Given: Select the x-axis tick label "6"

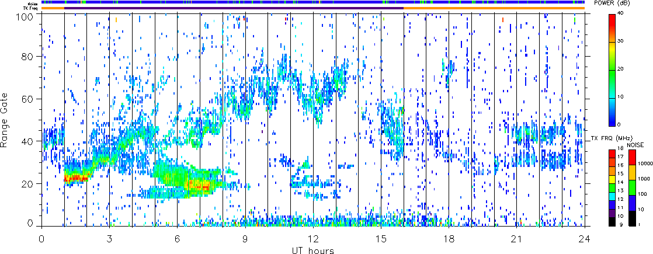Looking at the screenshot, I should [x=178, y=239].
